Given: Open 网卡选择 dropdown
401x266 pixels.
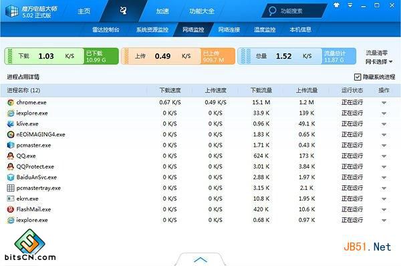Looking at the screenshot, I should 379,62.
